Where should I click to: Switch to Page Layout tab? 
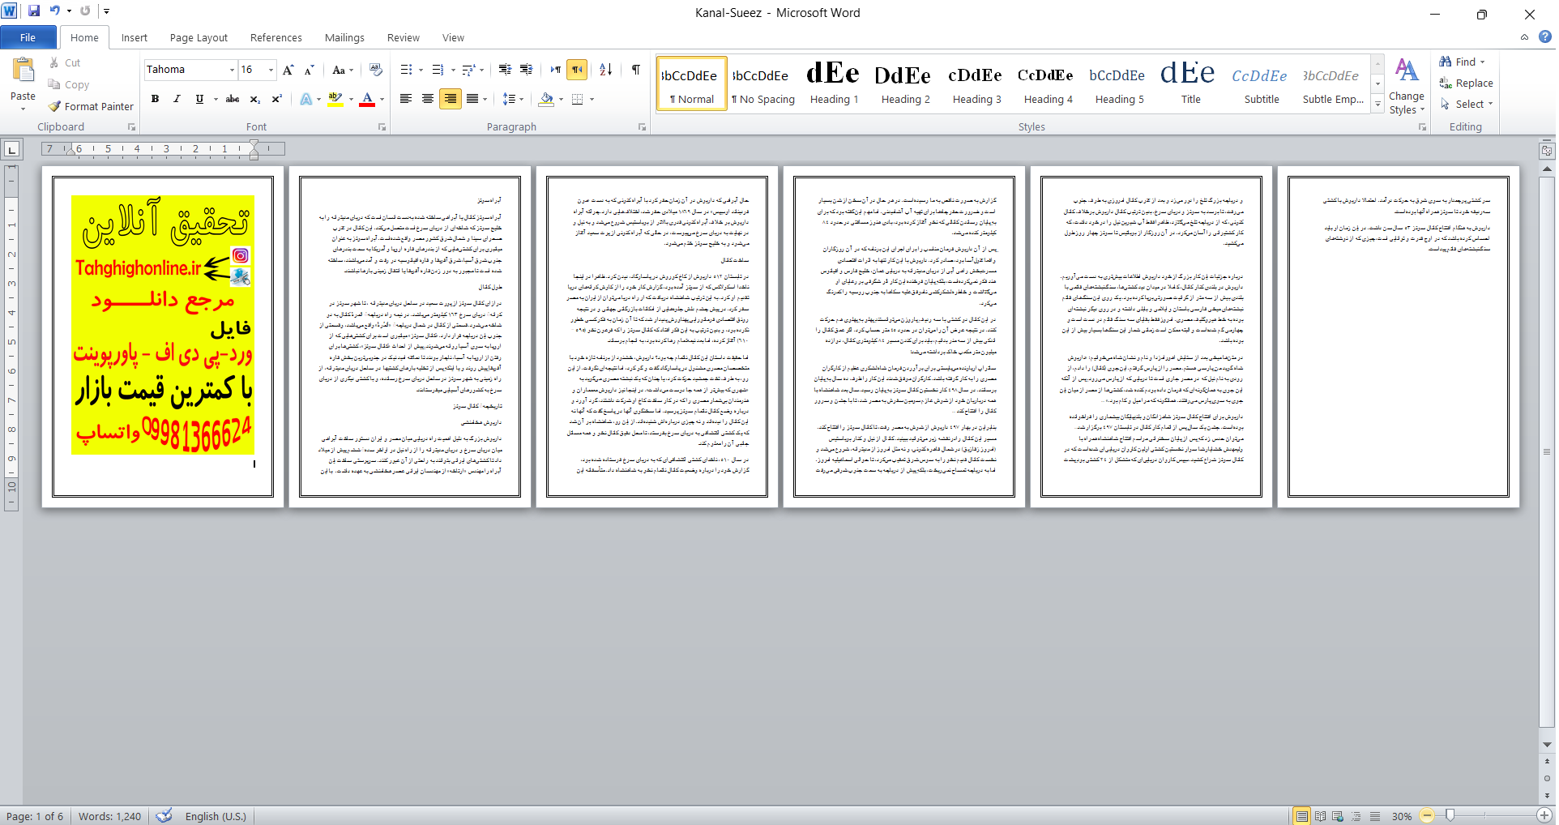(199, 37)
